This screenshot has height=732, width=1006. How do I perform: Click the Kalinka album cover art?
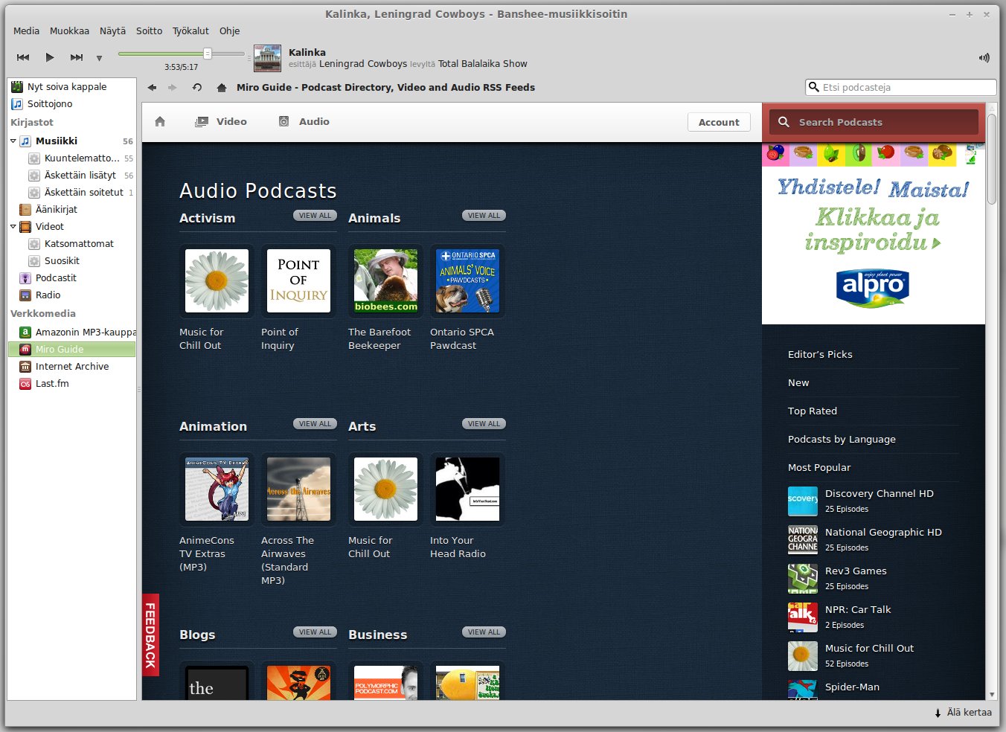pyautogui.click(x=268, y=58)
